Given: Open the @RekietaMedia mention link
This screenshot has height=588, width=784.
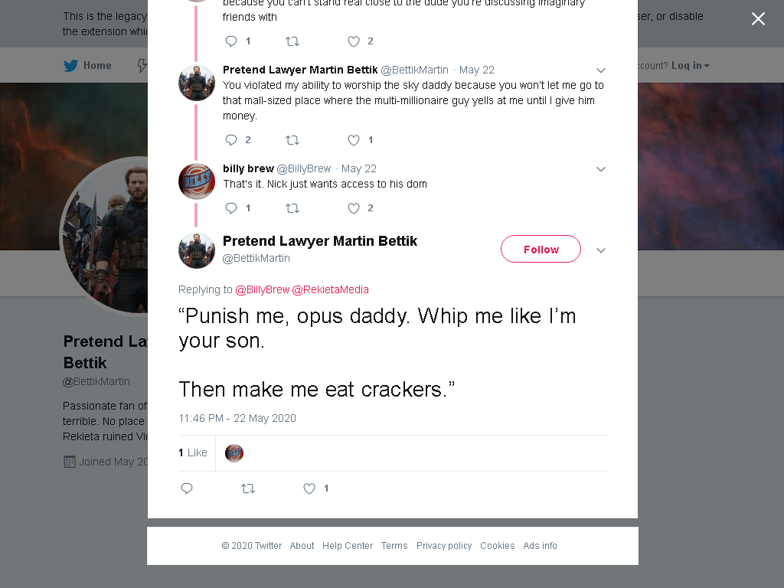Looking at the screenshot, I should tap(330, 289).
